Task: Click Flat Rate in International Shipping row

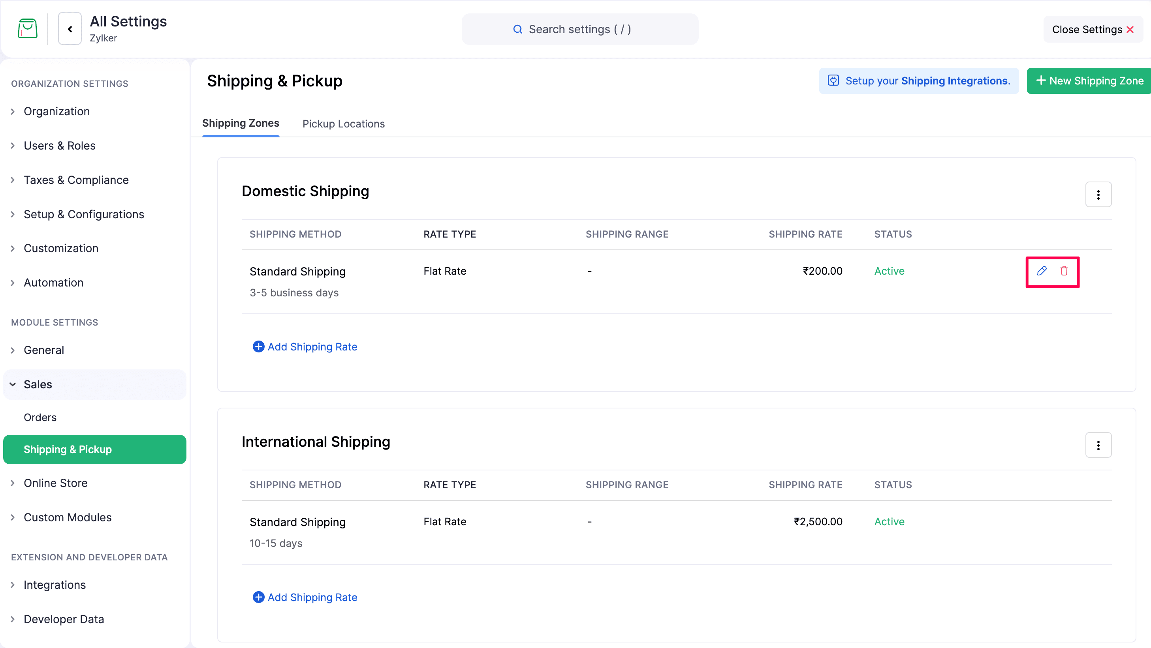Action: pyautogui.click(x=445, y=521)
